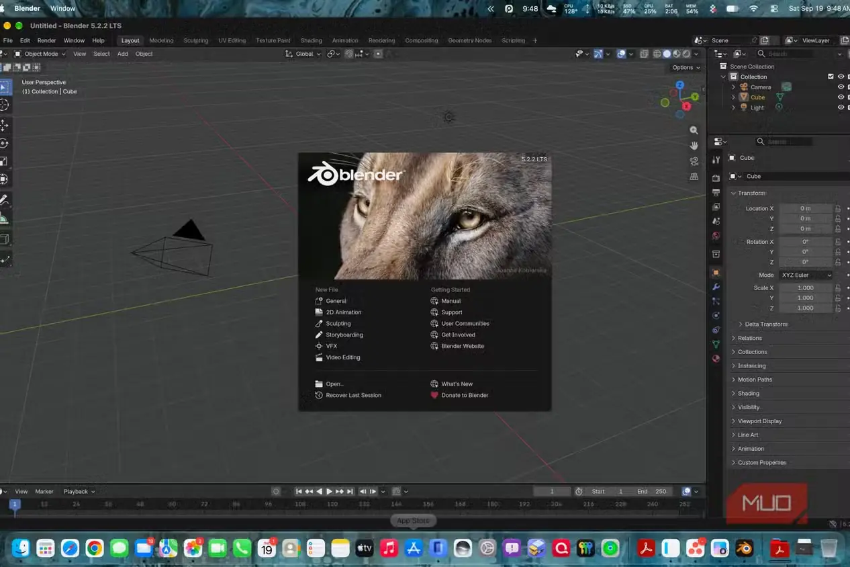850x567 pixels.
Task: Open the viewport Options dropdown
Action: [x=686, y=67]
